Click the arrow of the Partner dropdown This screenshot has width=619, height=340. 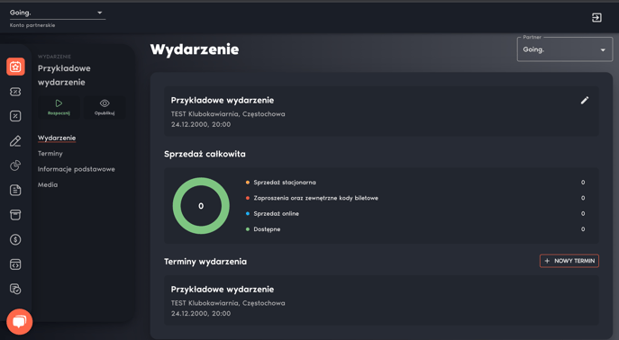603,50
